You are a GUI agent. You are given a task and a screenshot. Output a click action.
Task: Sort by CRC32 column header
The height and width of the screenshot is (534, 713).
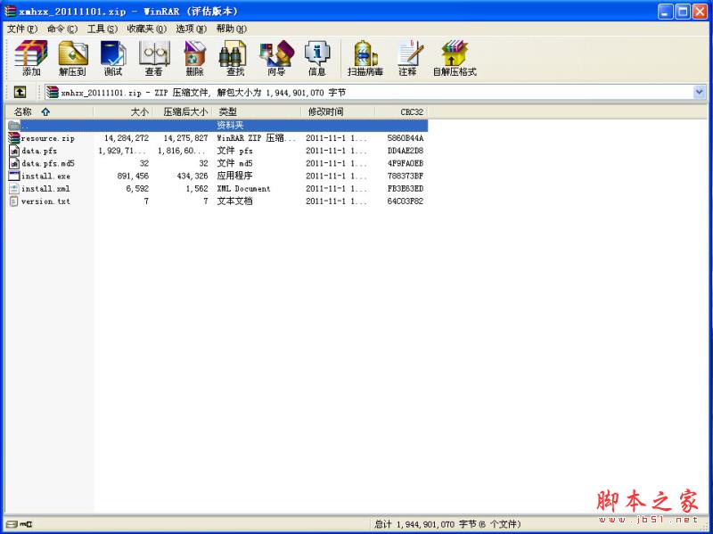(401, 112)
